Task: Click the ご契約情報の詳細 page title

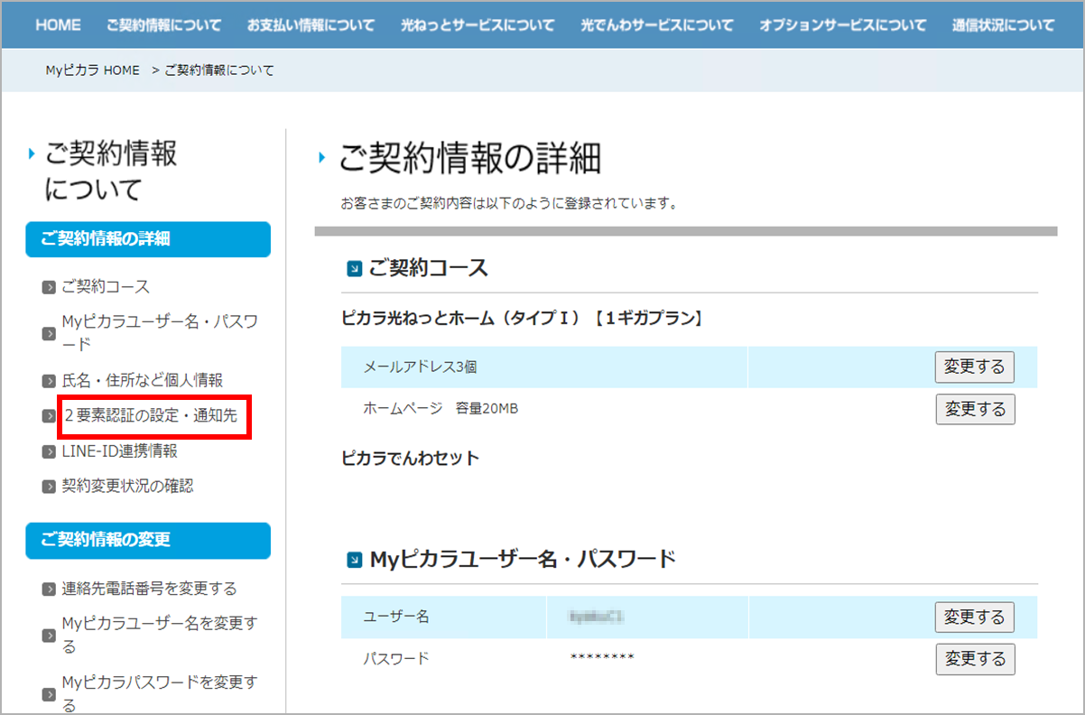Action: coord(469,159)
